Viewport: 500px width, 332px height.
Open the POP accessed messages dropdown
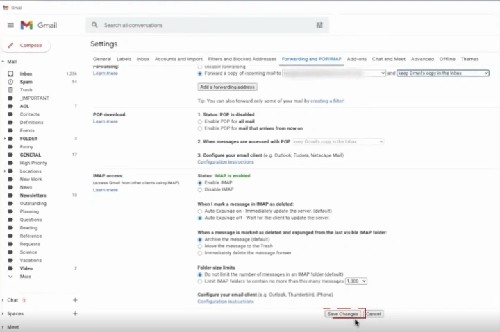point(337,141)
